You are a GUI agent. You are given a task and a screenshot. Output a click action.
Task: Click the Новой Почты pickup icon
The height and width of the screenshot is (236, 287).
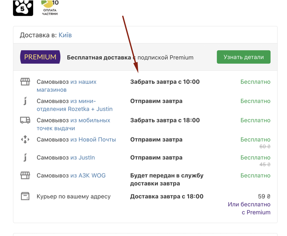(25, 140)
